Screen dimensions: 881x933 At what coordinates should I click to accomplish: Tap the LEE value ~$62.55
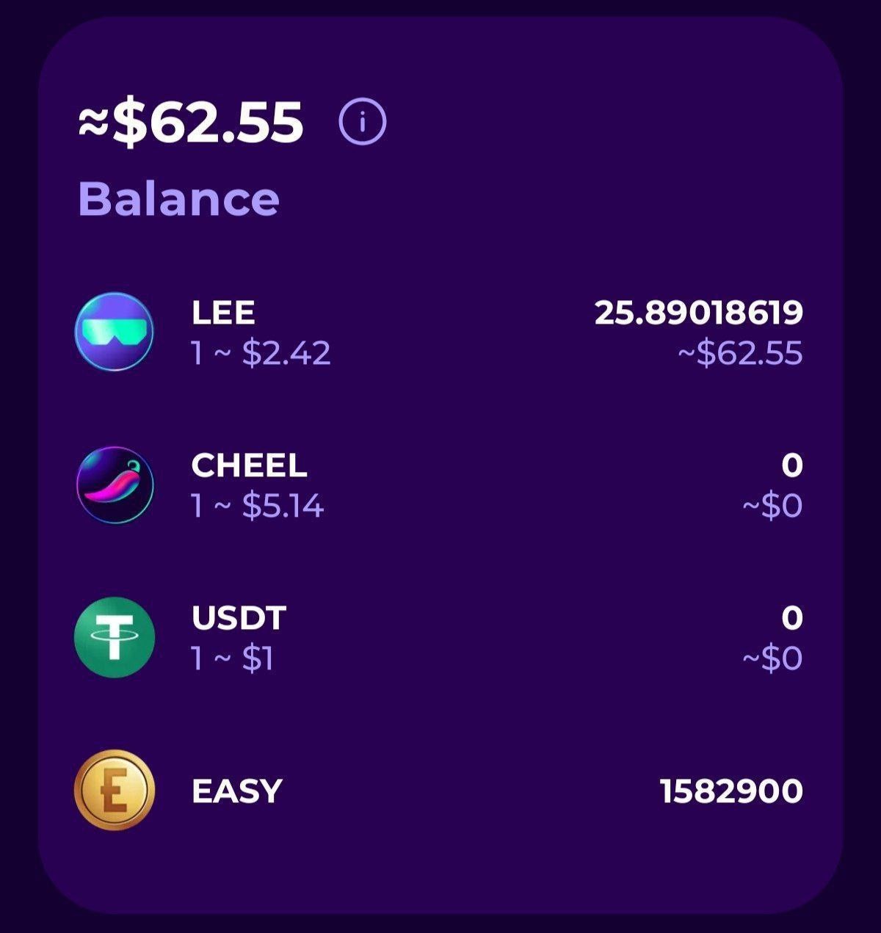(x=740, y=353)
